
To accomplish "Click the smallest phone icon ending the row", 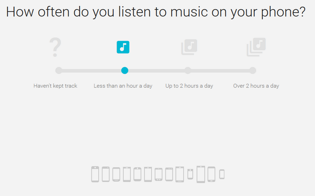I will [x=222, y=174].
